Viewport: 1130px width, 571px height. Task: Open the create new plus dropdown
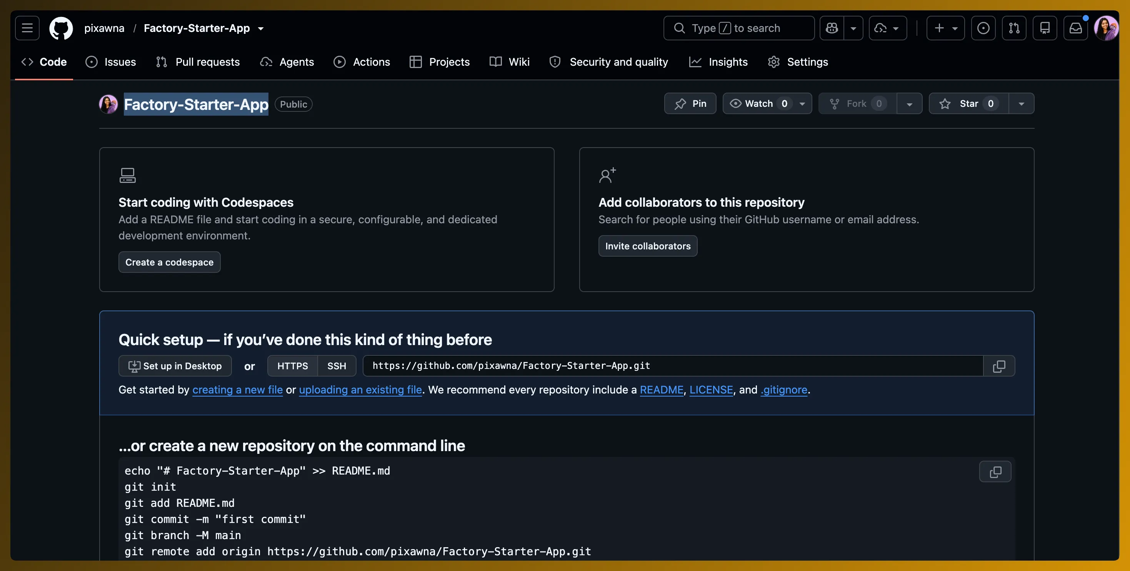(945, 28)
